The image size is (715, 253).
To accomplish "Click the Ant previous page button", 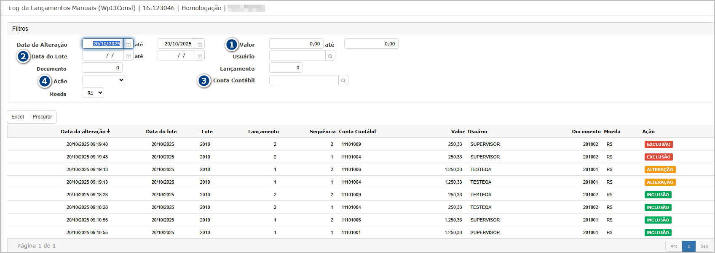I will [x=674, y=246].
